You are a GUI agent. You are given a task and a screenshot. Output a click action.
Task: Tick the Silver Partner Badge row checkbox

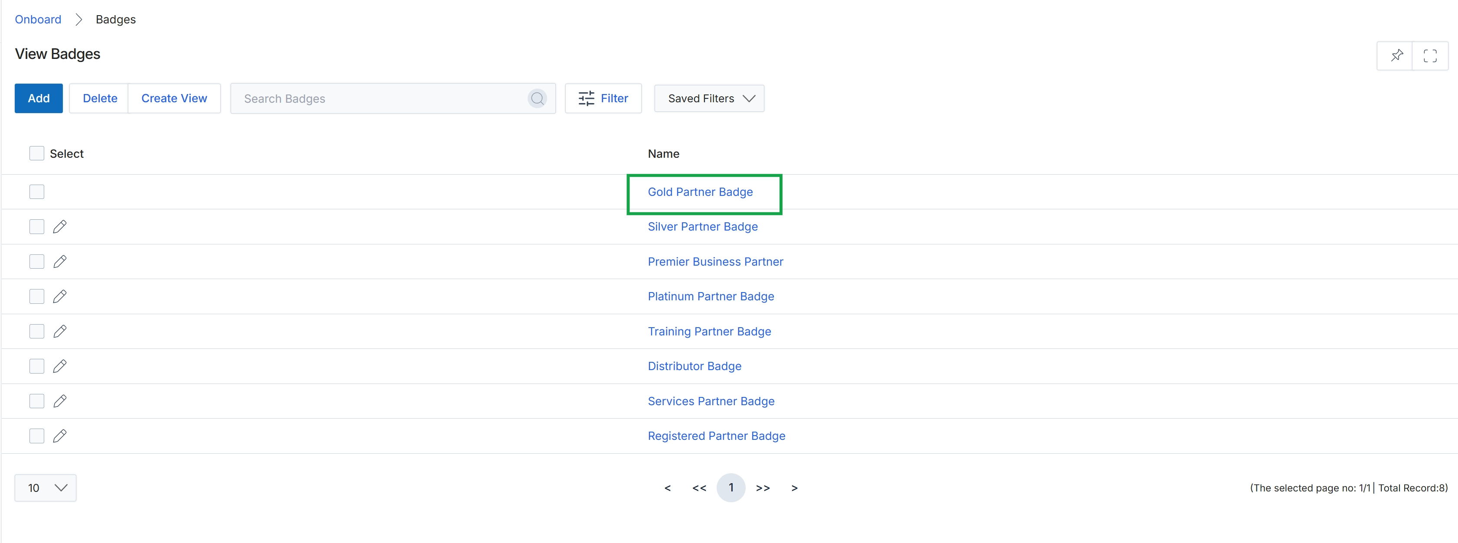(37, 227)
